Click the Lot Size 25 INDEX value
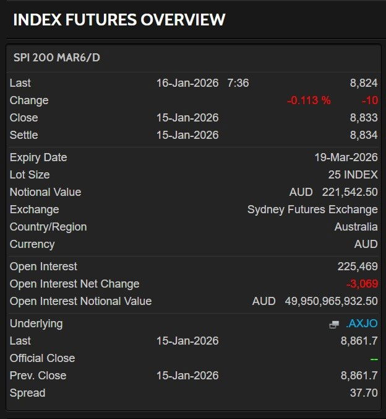This screenshot has height=419, width=386. click(x=353, y=175)
